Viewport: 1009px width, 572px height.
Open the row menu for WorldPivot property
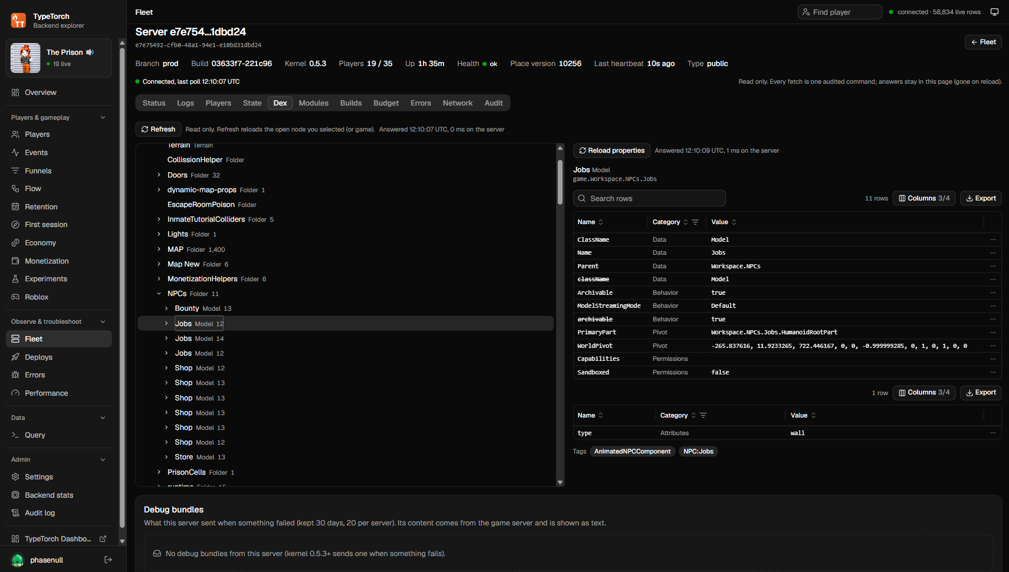993,346
